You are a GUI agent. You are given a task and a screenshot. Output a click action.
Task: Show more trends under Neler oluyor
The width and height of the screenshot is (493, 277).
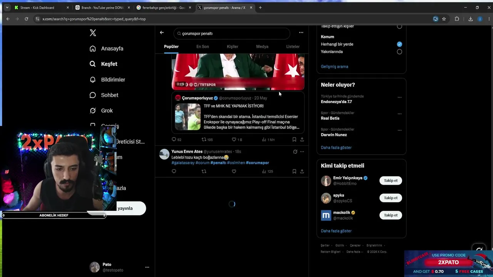[x=336, y=148]
